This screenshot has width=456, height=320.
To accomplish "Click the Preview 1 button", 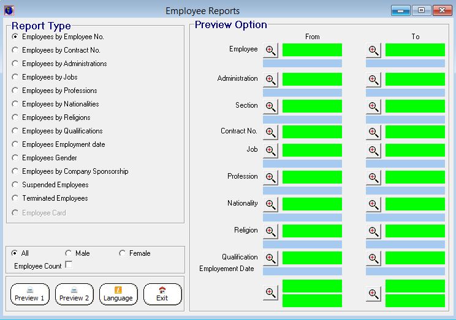I will pos(30,294).
